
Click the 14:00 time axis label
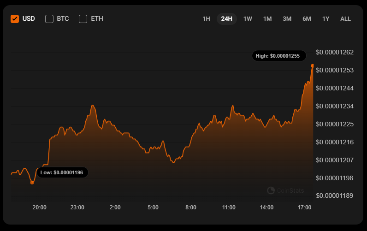click(x=266, y=207)
